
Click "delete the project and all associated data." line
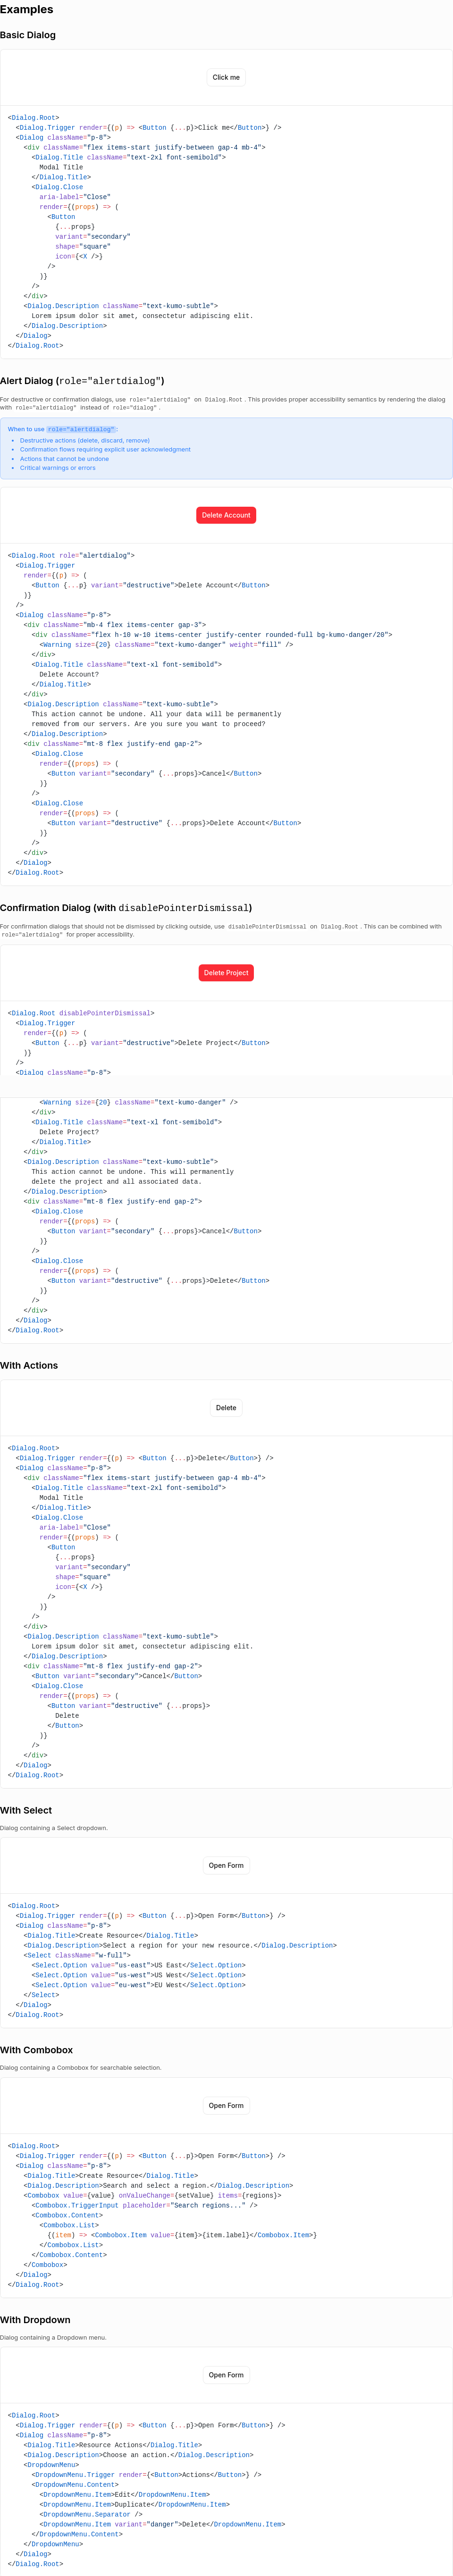pyautogui.click(x=116, y=1182)
